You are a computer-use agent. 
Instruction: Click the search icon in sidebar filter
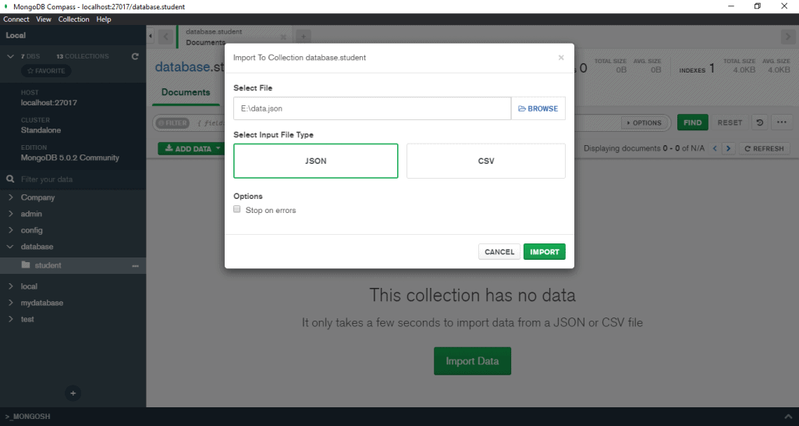[x=9, y=179]
